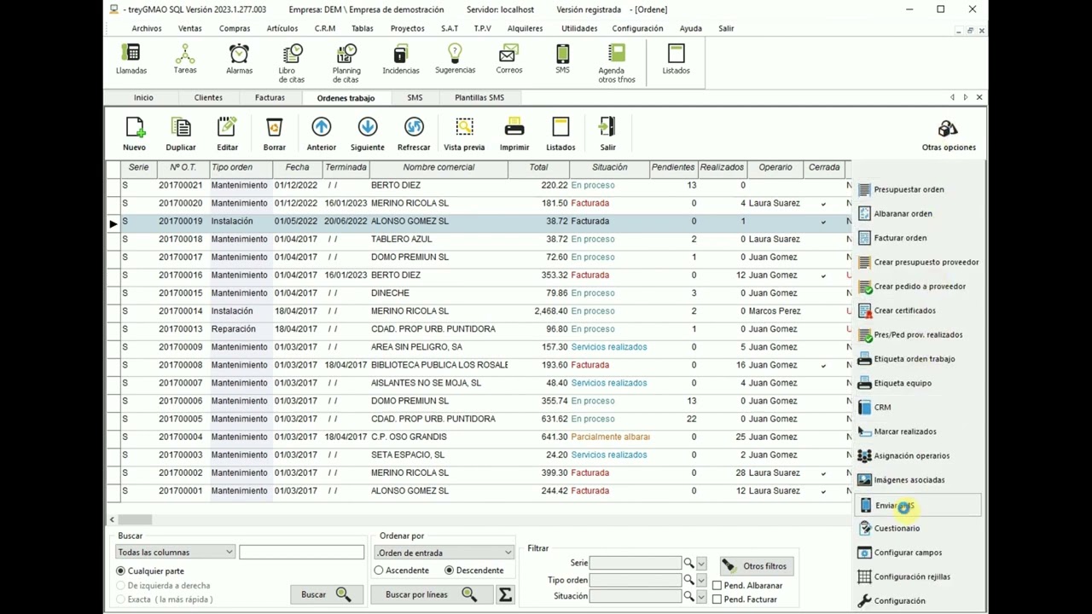Select Descendente radio button
The image size is (1092, 614).
450,570
